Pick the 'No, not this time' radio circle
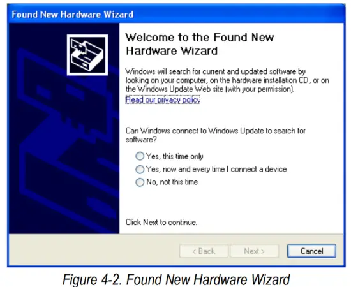Image resolution: width=351 pixels, height=287 pixels. (140, 182)
